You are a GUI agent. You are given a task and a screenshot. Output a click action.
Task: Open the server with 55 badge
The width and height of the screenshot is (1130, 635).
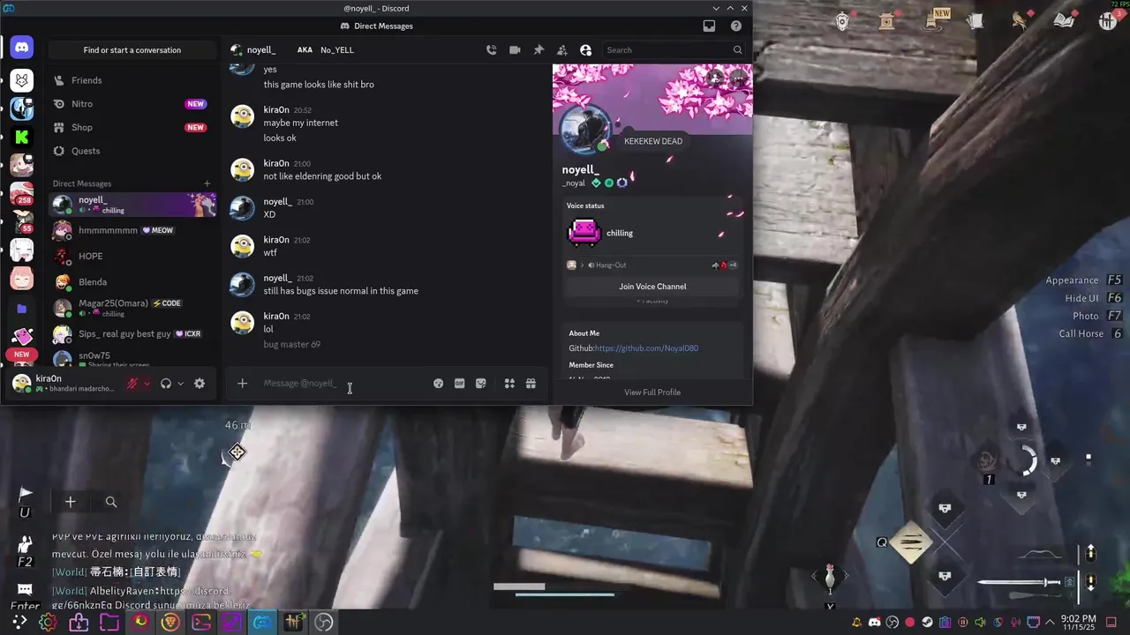pyautogui.click(x=22, y=222)
